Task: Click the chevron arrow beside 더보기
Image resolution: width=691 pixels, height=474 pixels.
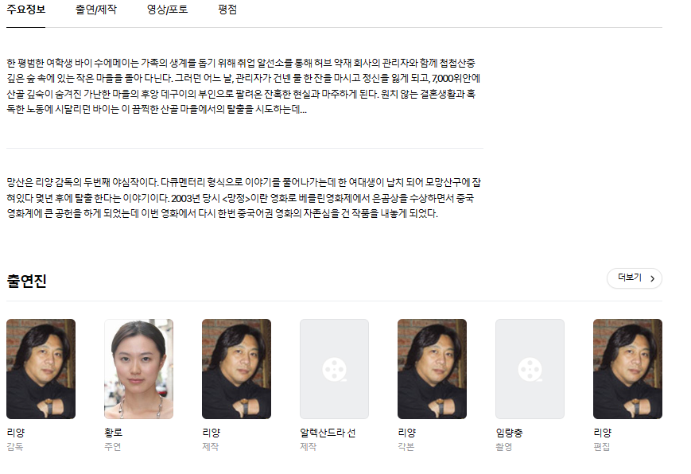Action: (653, 278)
